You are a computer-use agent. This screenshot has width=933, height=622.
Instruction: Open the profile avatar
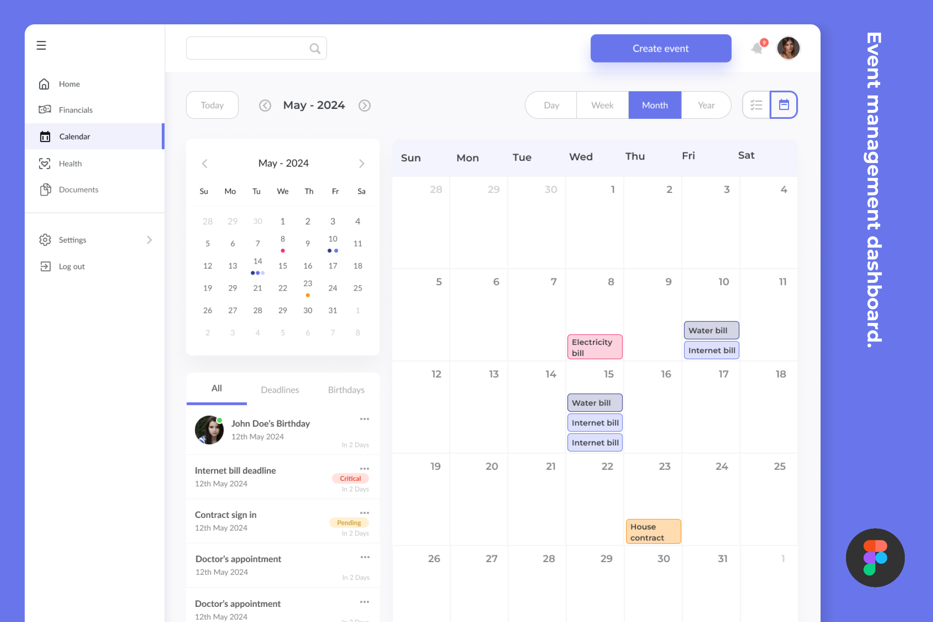[x=788, y=48]
